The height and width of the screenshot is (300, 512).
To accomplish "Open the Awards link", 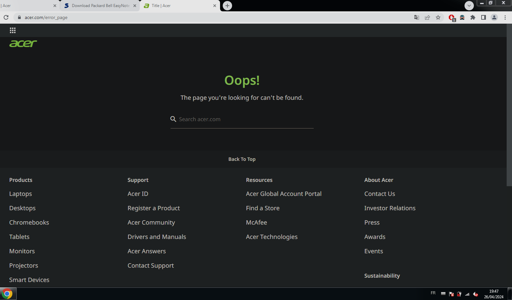I will coord(375,237).
